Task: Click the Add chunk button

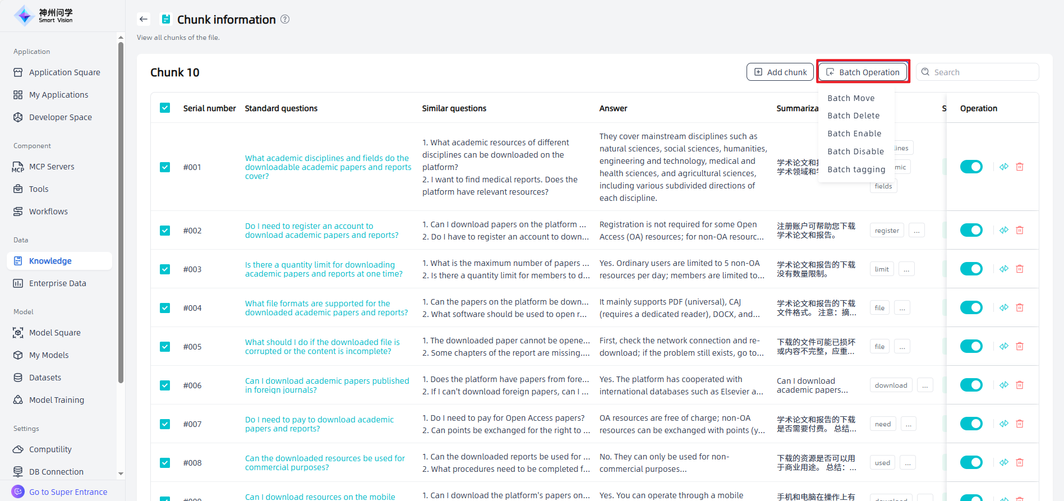Action: [780, 72]
